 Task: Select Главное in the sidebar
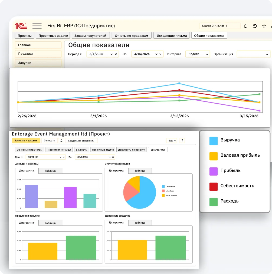[38, 45]
